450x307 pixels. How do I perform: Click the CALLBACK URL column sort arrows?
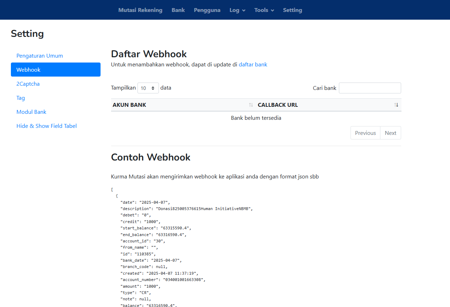coord(396,105)
